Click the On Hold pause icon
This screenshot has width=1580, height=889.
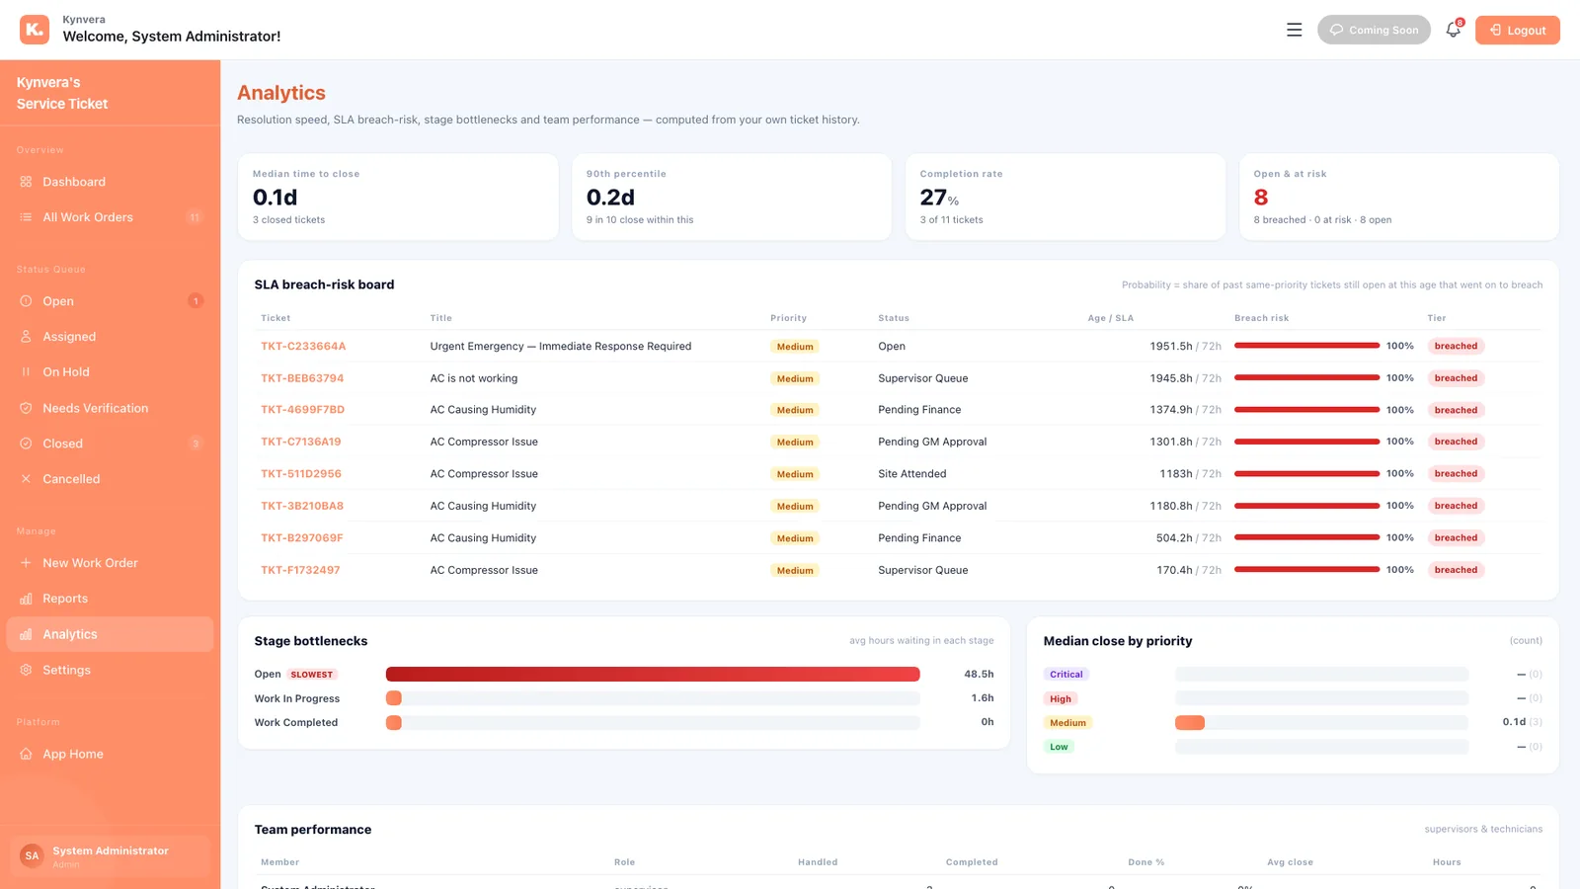pyautogui.click(x=26, y=372)
